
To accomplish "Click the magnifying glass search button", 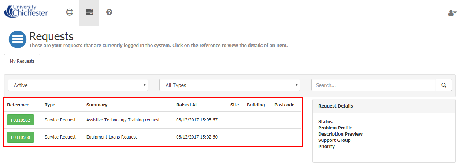I will pos(444,85).
